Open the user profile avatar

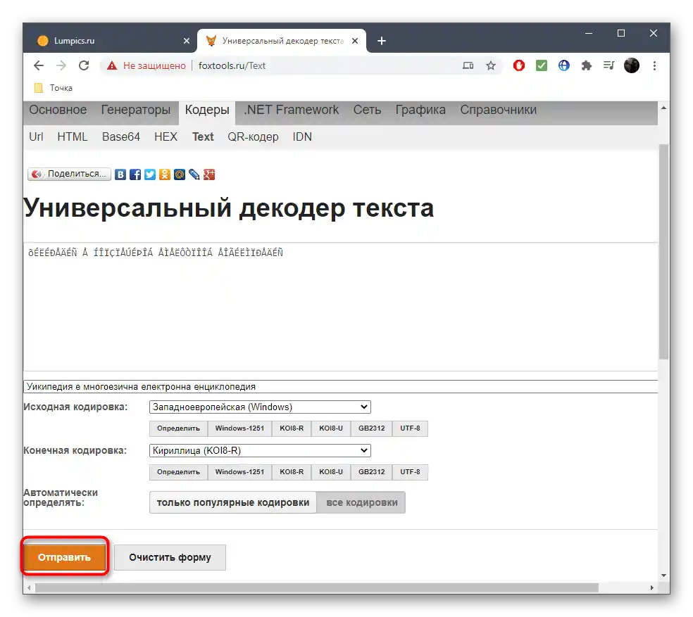(x=632, y=66)
